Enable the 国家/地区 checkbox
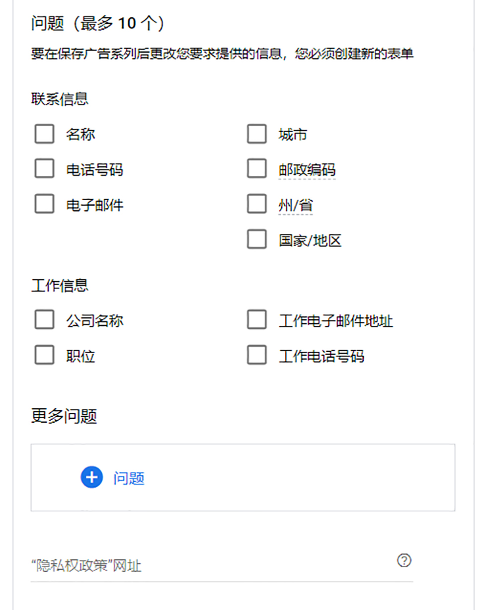Image resolution: width=487 pixels, height=610 pixels. click(x=256, y=240)
